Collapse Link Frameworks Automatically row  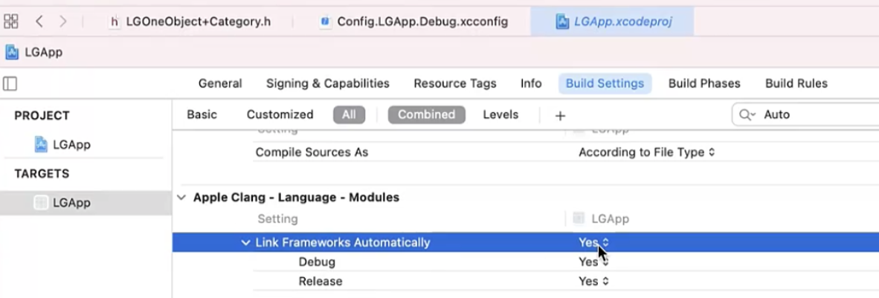pyautogui.click(x=245, y=242)
